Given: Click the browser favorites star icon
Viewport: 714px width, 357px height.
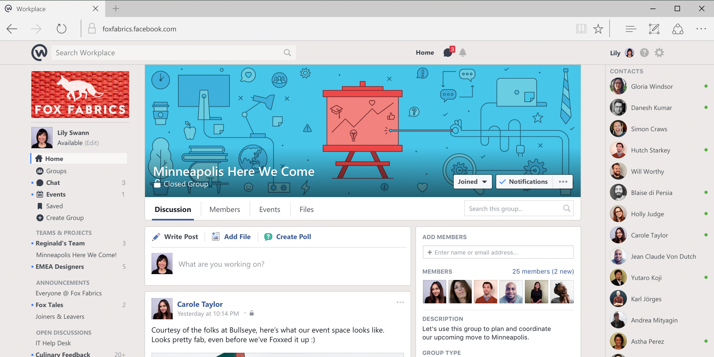Looking at the screenshot, I should coord(598,29).
